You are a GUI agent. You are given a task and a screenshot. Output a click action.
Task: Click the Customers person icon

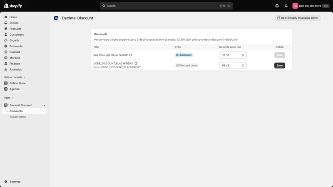6,34
